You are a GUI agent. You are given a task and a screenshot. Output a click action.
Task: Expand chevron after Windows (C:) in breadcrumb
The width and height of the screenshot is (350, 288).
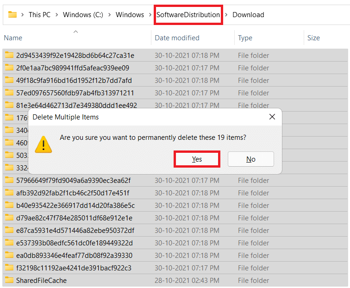point(110,15)
